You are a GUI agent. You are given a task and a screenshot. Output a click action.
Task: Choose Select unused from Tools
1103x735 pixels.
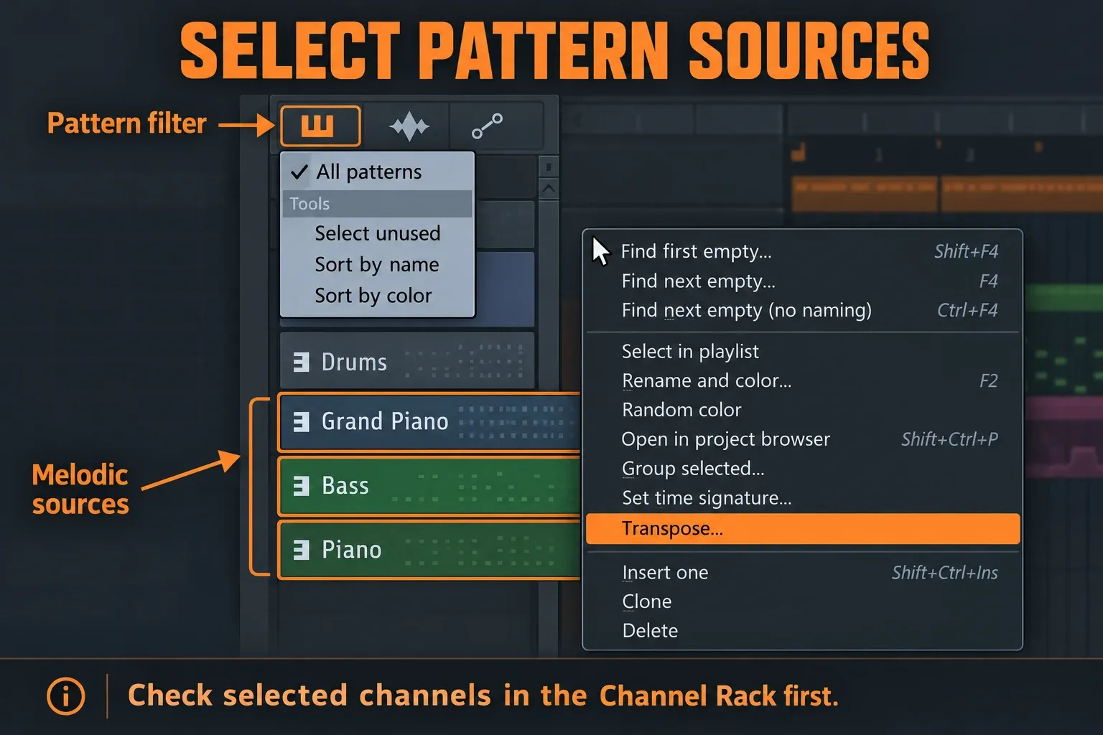377,233
